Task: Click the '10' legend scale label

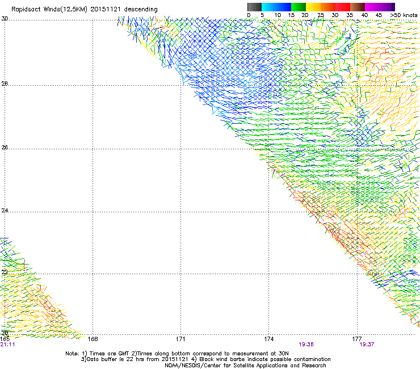Action: point(278,15)
